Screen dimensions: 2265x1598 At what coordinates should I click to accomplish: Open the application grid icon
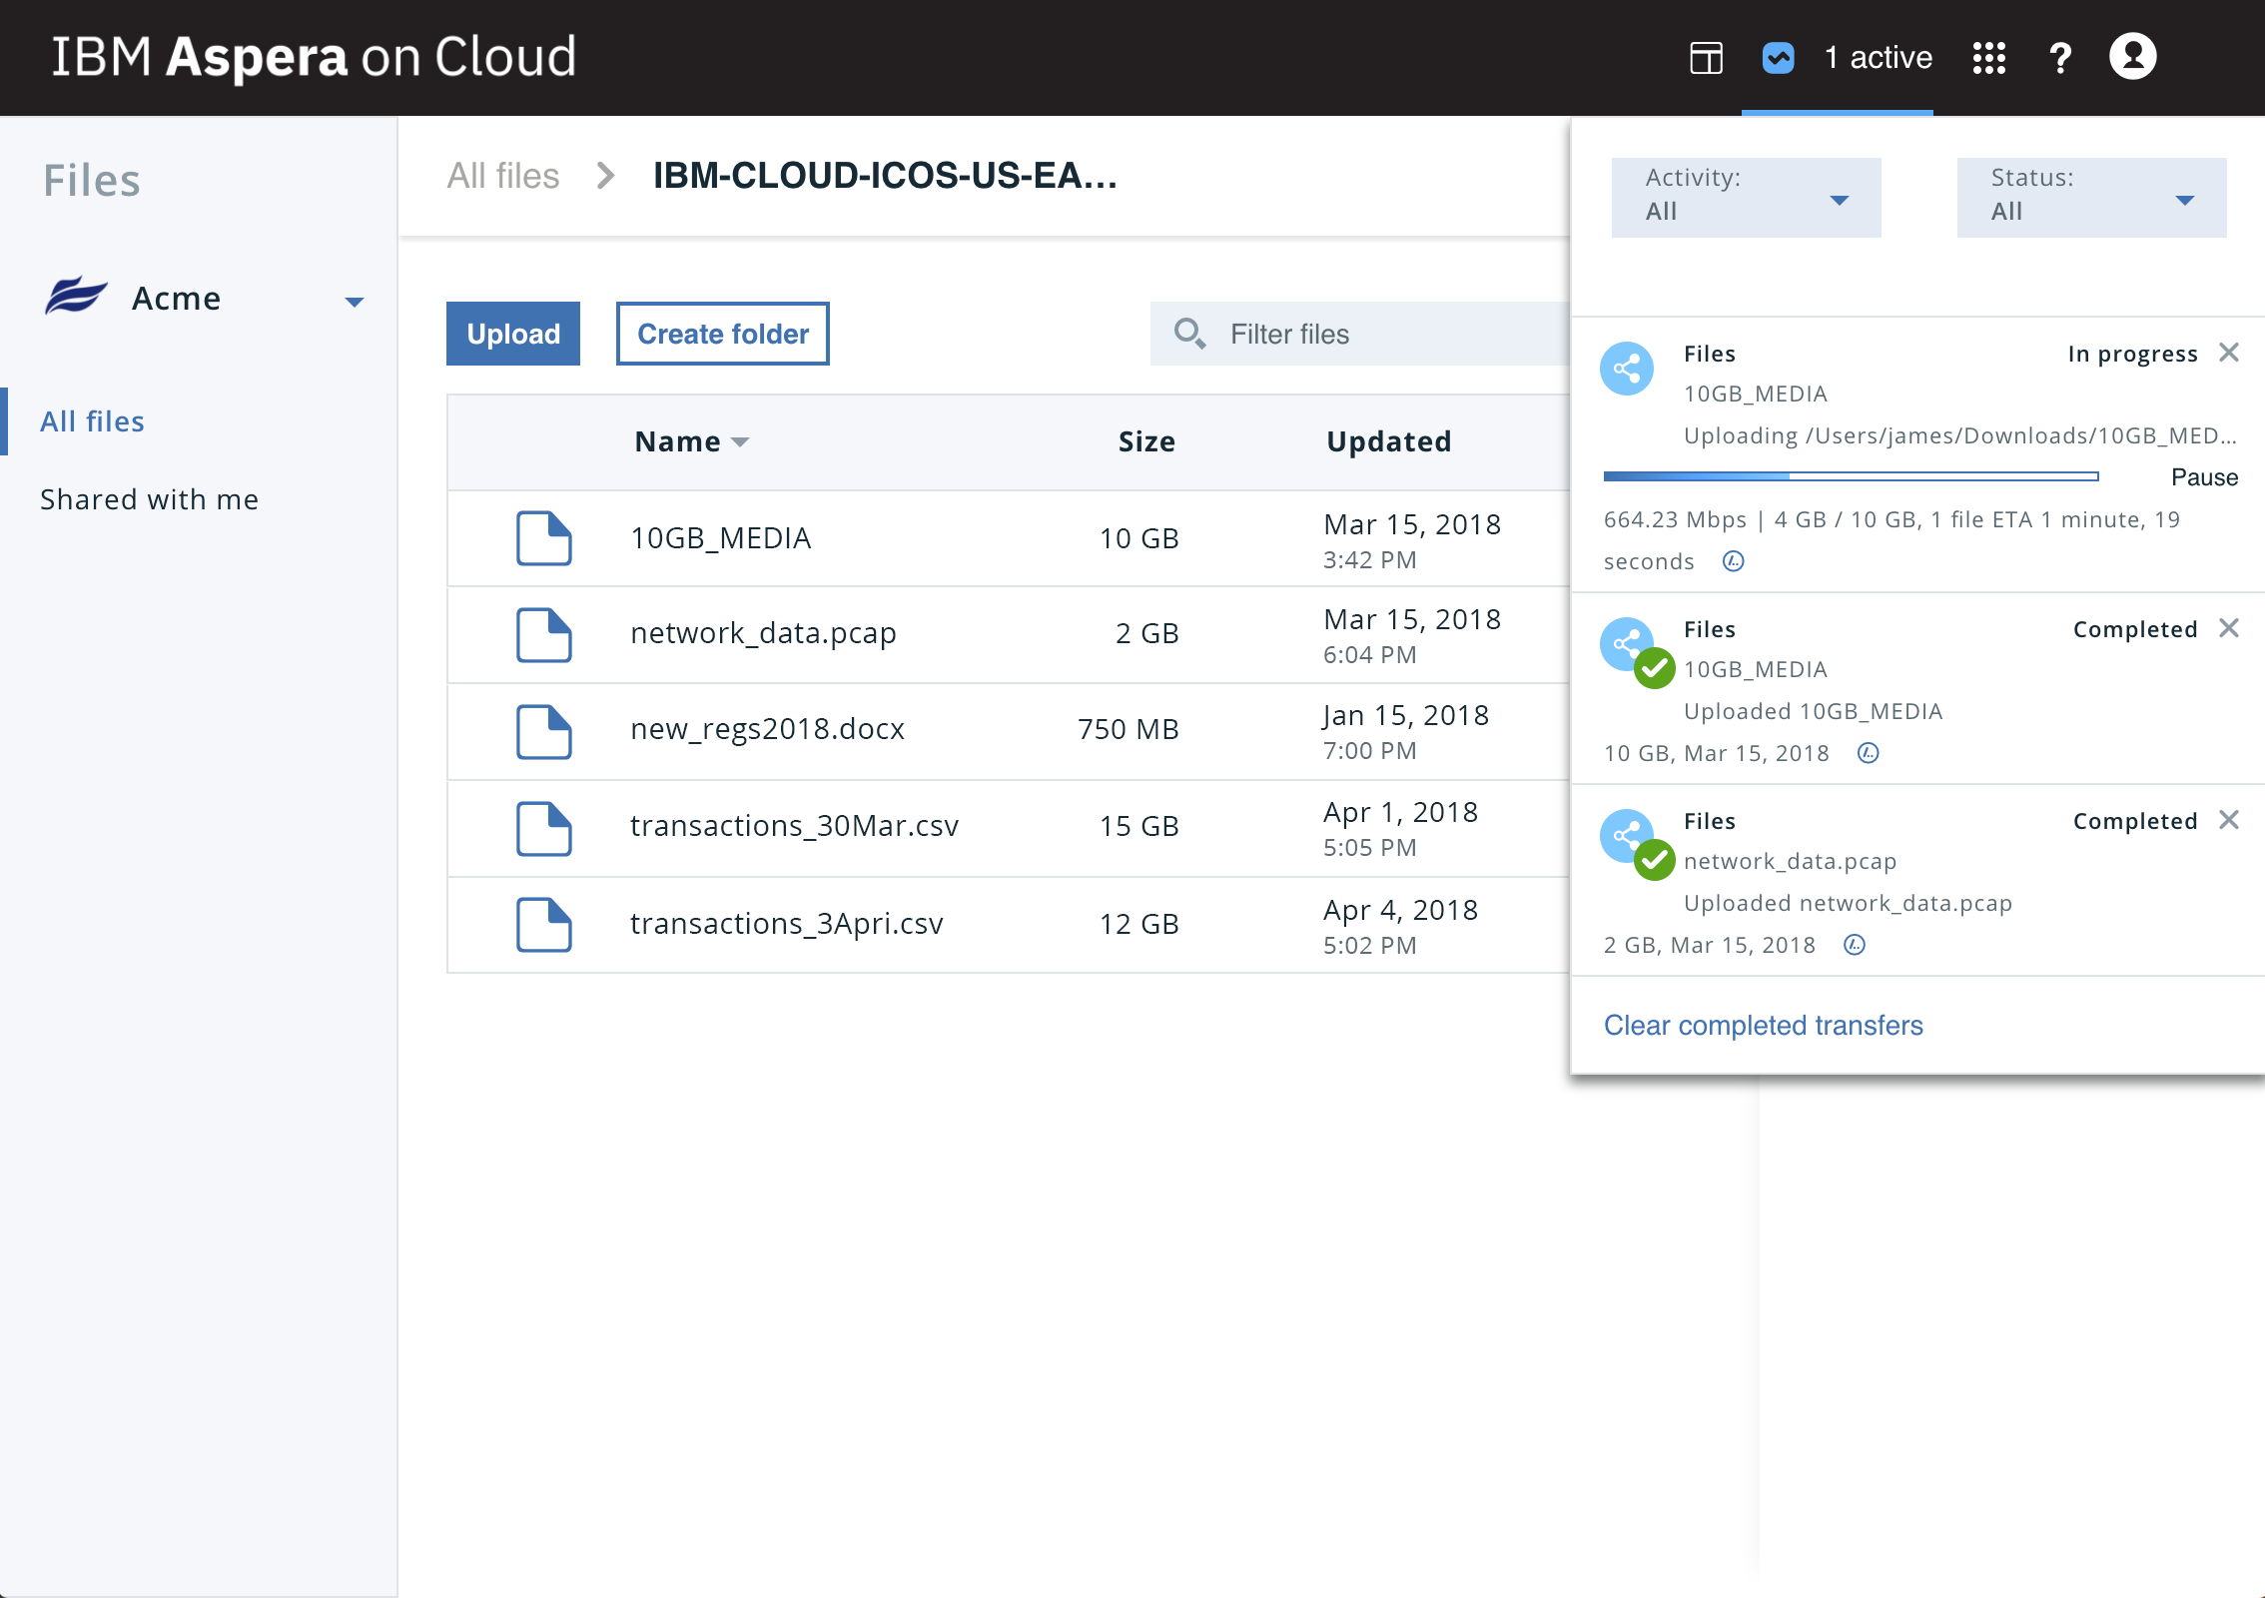[1989, 58]
